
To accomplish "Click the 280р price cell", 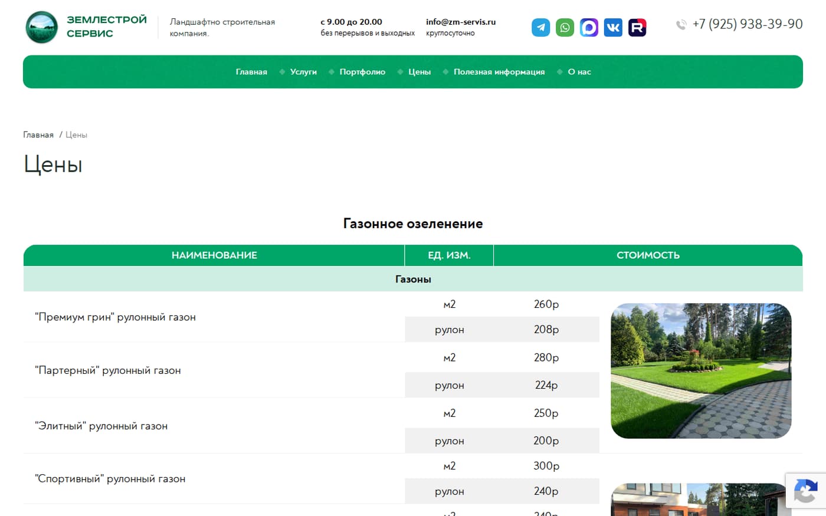I will click(x=546, y=357).
